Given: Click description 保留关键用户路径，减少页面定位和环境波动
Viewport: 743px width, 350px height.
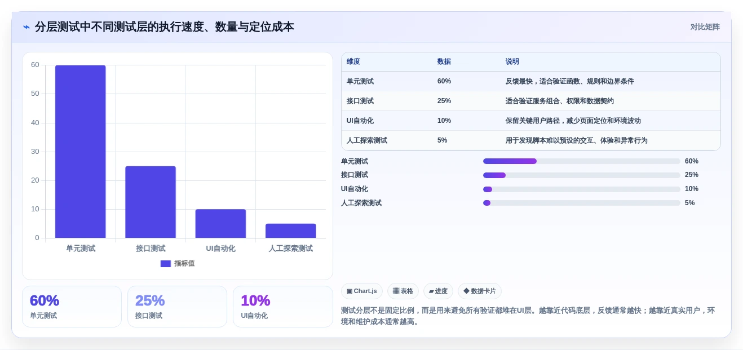Looking at the screenshot, I should pyautogui.click(x=573, y=121).
